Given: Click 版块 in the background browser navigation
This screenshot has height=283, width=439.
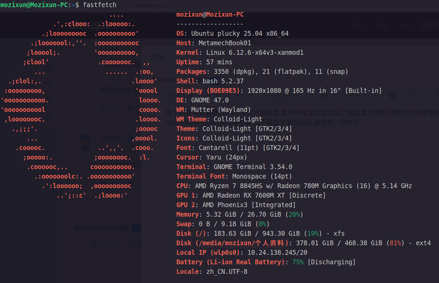Looking at the screenshot, I should click(x=381, y=26).
